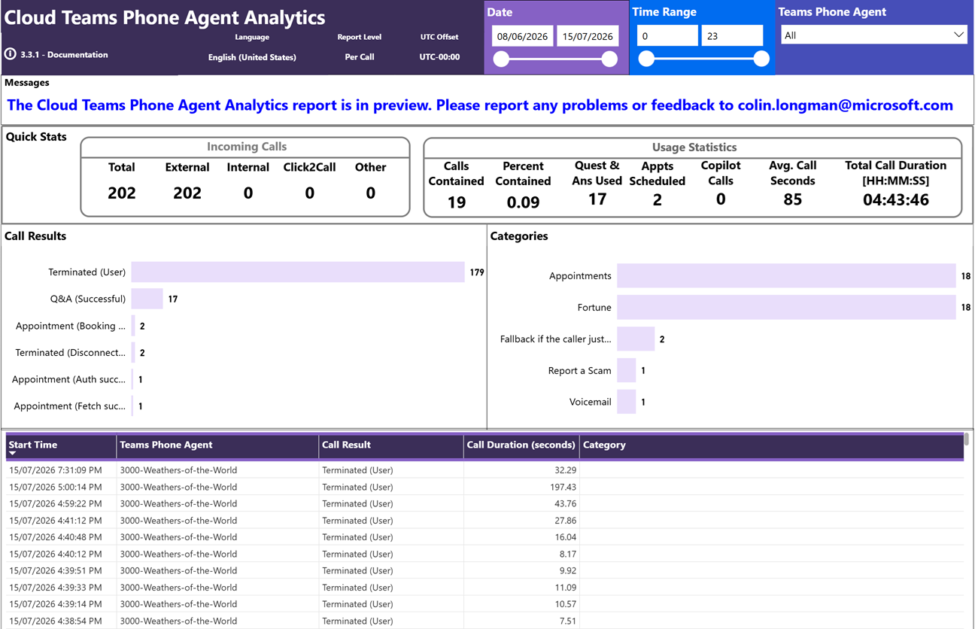Select the start time 15/07/2026 4:59:22 PM
The image size is (978, 629).
pos(55,504)
